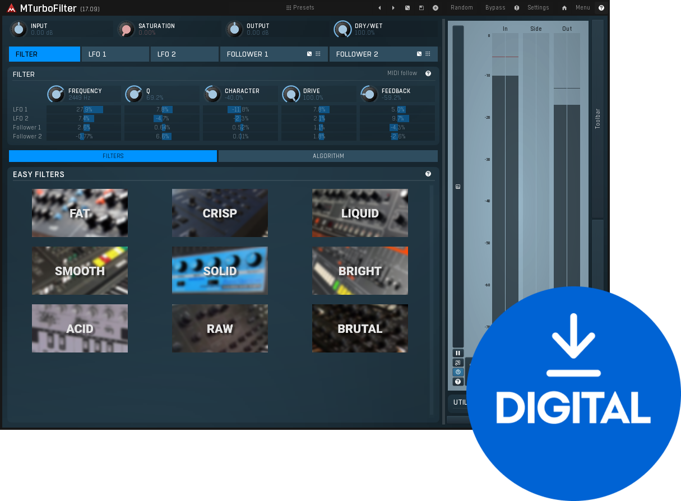Open the Presets browser

[300, 8]
